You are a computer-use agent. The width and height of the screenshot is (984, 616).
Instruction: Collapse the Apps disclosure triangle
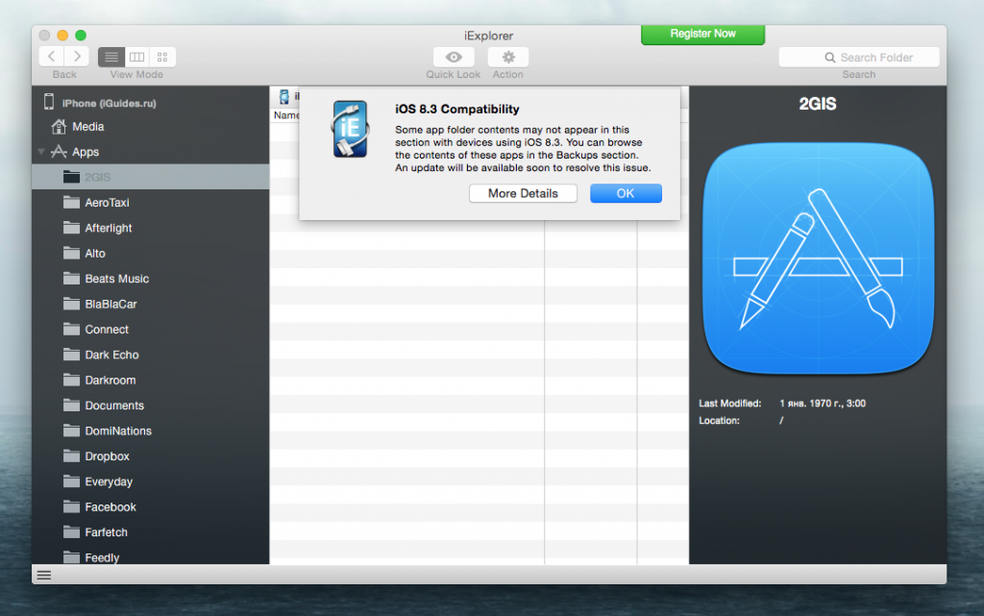(x=41, y=152)
